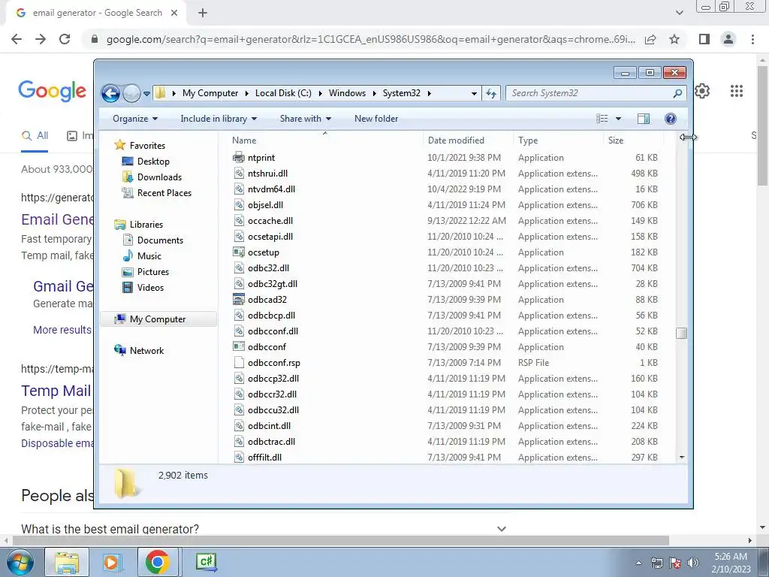The width and height of the screenshot is (769, 577).
Task: Open Google search settings gear
Action: tap(702, 91)
